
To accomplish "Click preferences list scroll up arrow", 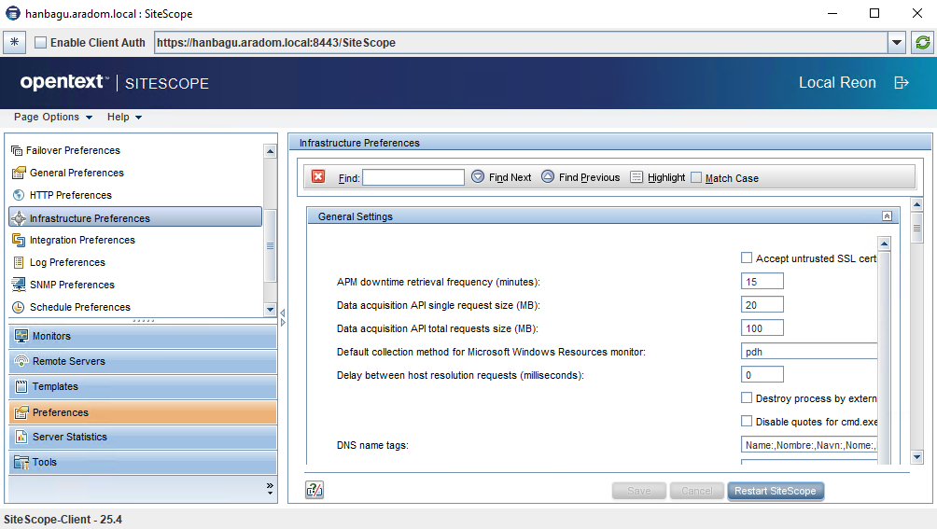I will 270,151.
